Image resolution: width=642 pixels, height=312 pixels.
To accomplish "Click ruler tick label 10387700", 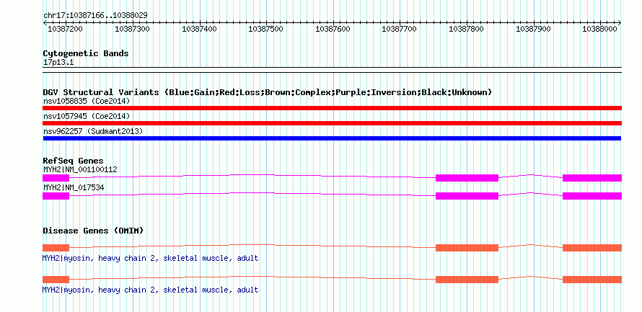I will click(399, 29).
